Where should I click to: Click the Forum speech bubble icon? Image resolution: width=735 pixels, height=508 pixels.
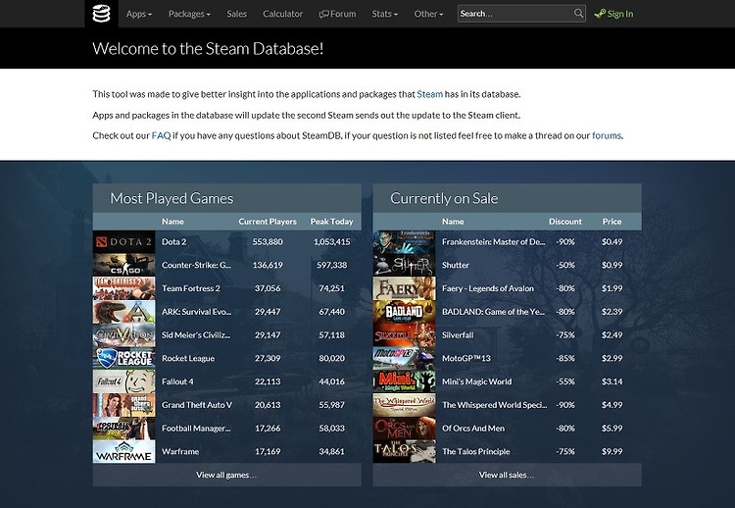point(324,14)
